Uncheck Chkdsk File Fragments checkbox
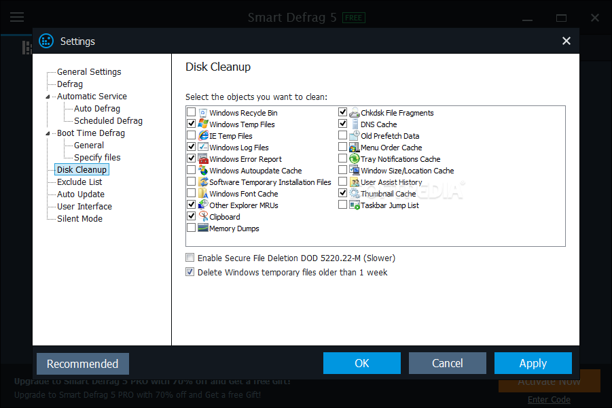This screenshot has width=612, height=408. 343,112
